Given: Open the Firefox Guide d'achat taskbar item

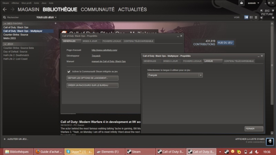Looking at the screenshot, I should (x=49, y=152).
